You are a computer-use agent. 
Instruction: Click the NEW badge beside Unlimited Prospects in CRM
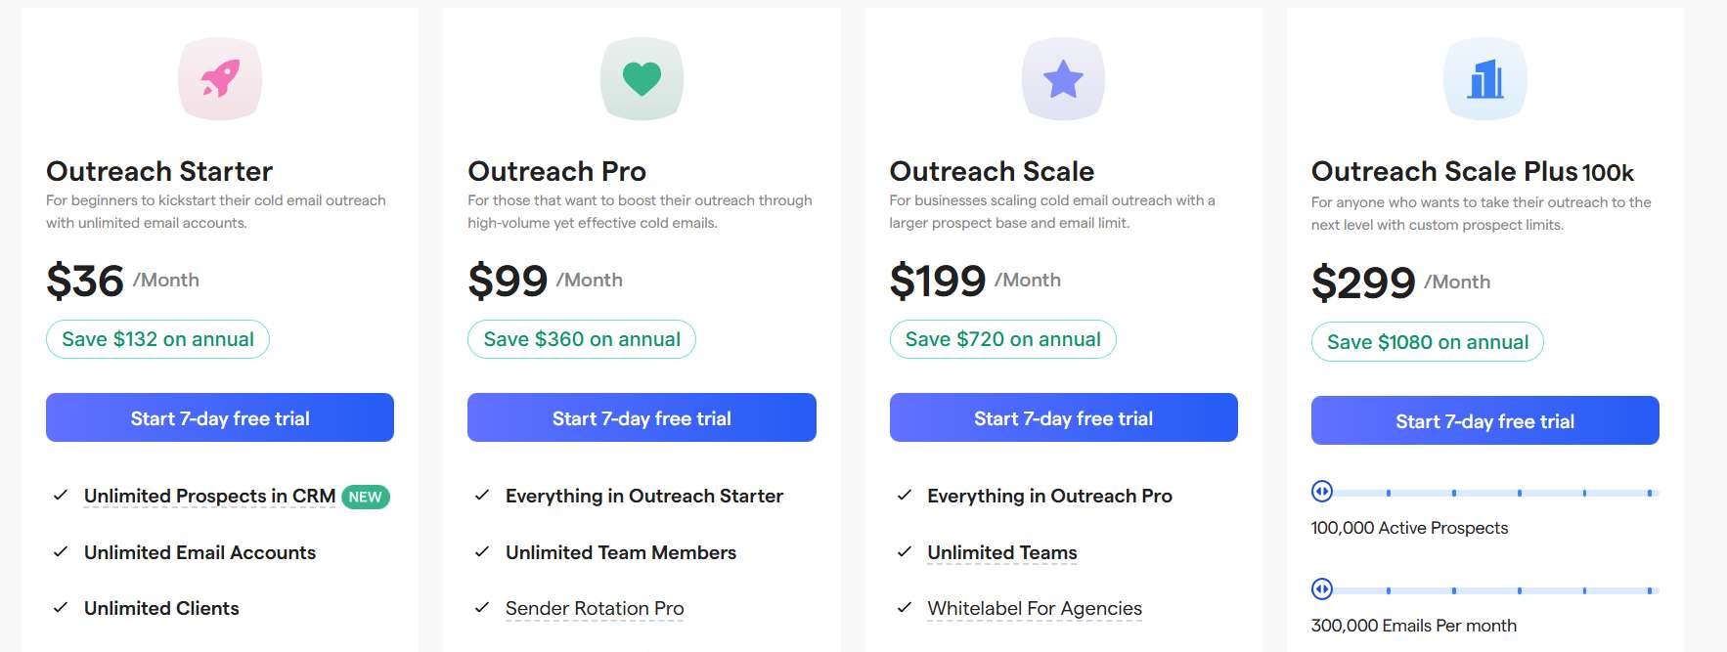[x=366, y=497]
